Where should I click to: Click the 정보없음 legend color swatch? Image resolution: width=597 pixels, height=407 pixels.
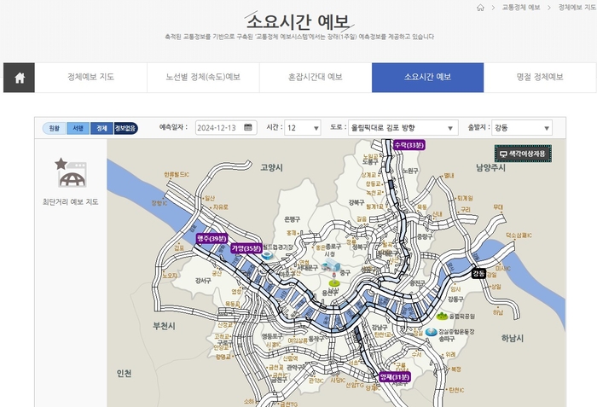(x=125, y=129)
